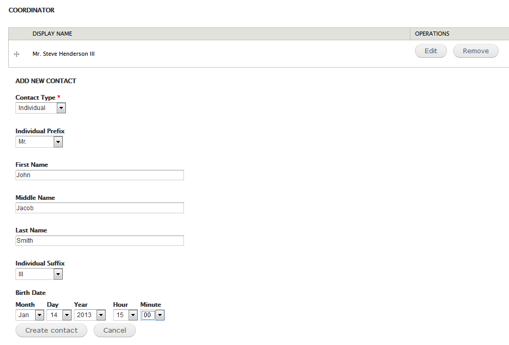
Task: Click the Minute dropdown arrow icon
Action: (160, 315)
